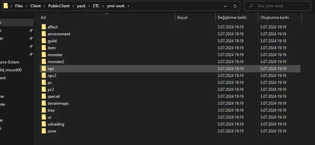Expand chevron after ymir work breadcrumb
Viewport: 315px width, 145px height.
pyautogui.click(x=128, y=6)
